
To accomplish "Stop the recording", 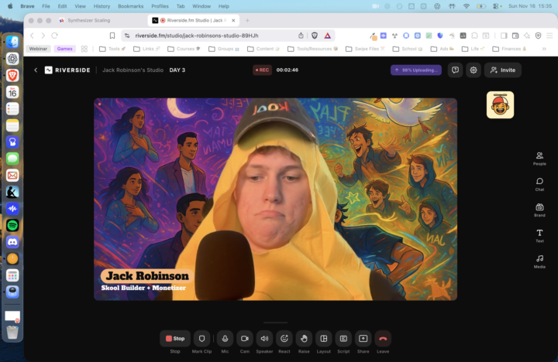I will 174,338.
